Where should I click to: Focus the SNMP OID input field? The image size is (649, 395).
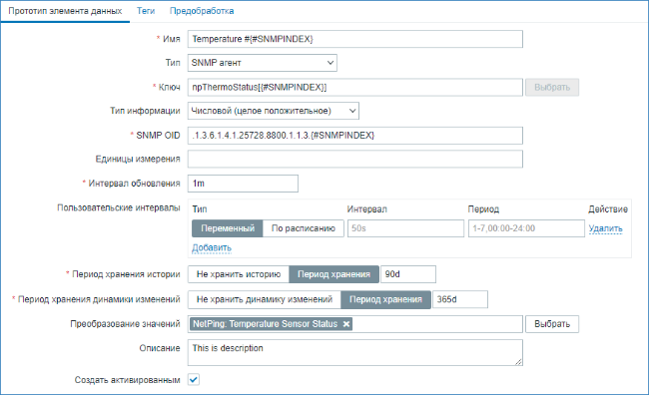pyautogui.click(x=355, y=136)
